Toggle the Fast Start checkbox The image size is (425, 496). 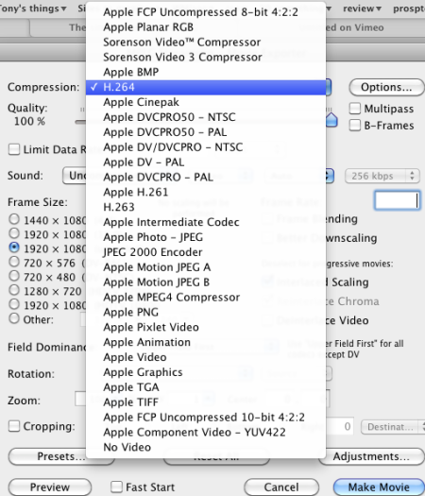(x=116, y=487)
